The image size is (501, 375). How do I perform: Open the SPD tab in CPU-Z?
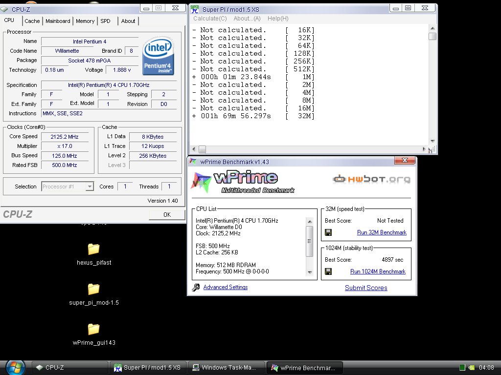click(106, 21)
